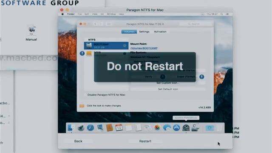Image resolution: width=272 pixels, height=153 pixels.
Task: Click the Show All grid button in the preferences toolbar
Action: click(109, 24)
